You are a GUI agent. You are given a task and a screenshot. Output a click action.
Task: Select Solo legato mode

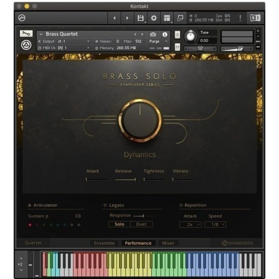point(120,224)
